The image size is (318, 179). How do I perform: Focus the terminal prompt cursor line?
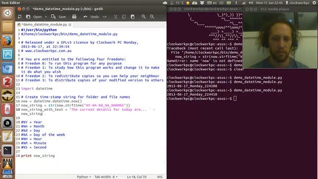point(202,98)
